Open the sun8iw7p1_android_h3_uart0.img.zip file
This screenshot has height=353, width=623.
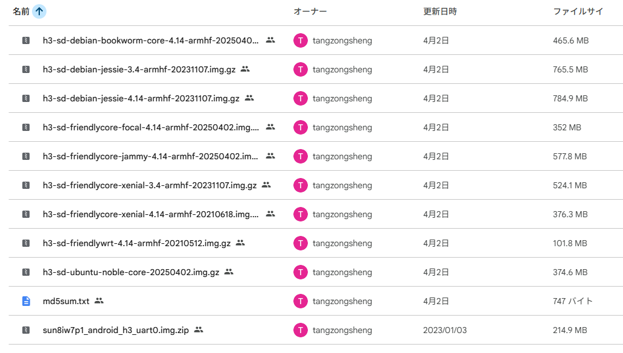(115, 330)
